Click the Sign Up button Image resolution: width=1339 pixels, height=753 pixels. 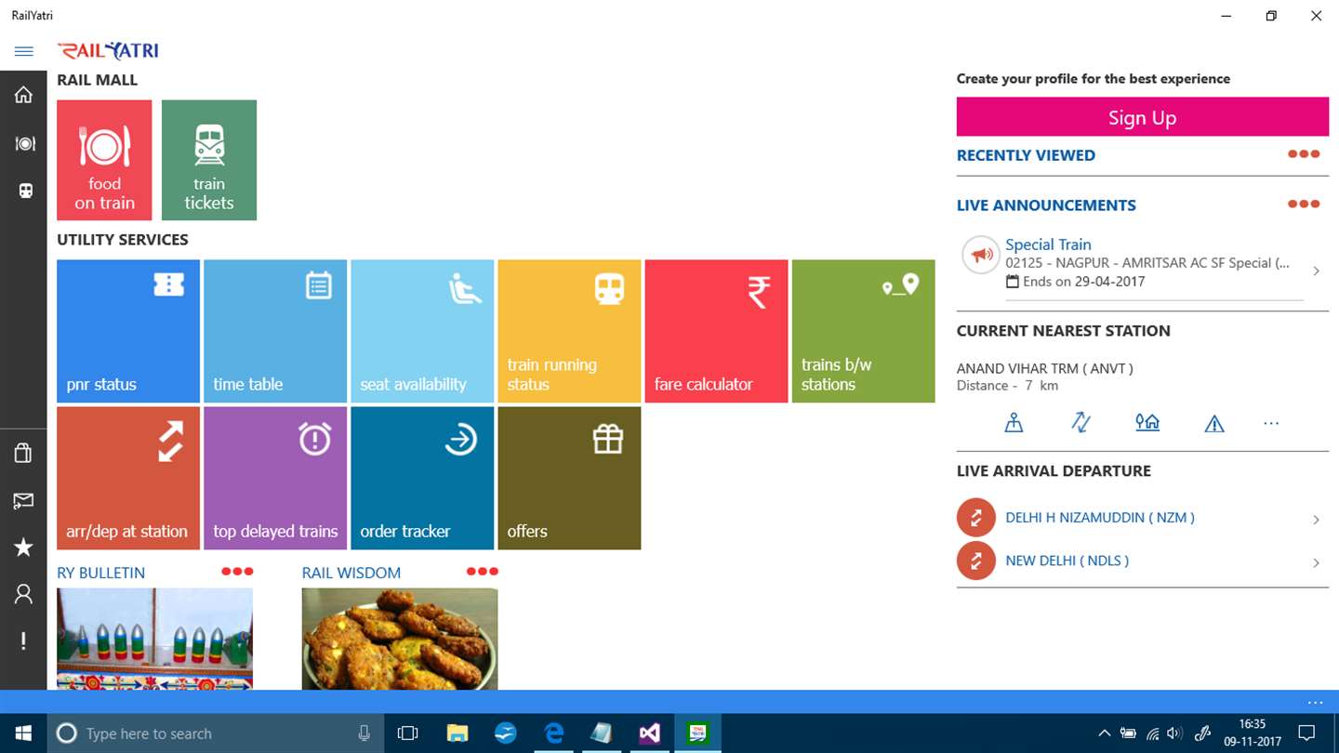(1142, 117)
